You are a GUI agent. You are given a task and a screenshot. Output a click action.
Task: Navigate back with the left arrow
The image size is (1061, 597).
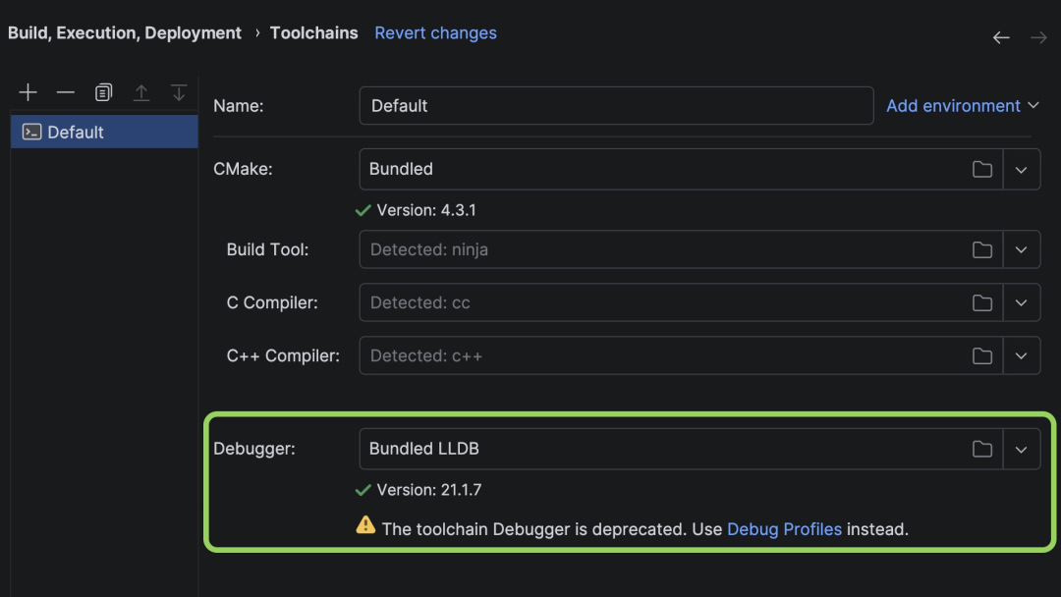(1001, 38)
